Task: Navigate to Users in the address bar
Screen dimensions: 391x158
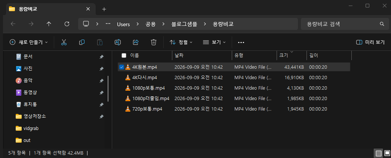Action: click(123, 24)
